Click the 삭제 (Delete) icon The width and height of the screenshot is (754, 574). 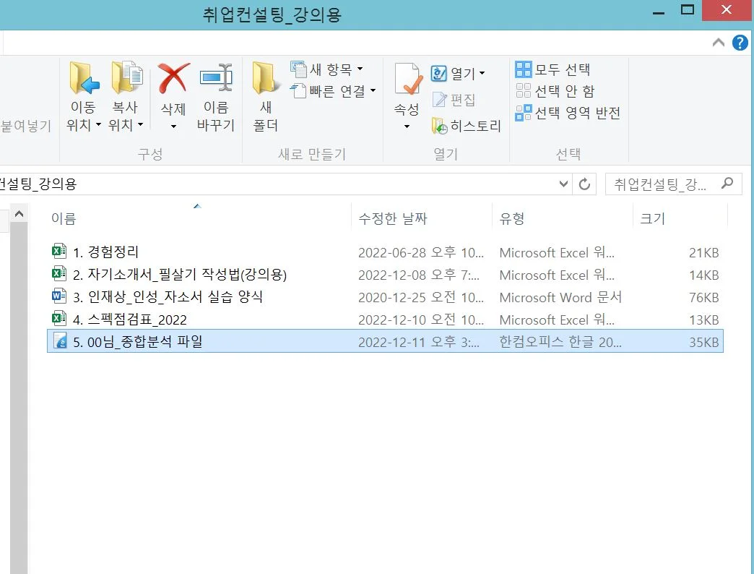[173, 94]
